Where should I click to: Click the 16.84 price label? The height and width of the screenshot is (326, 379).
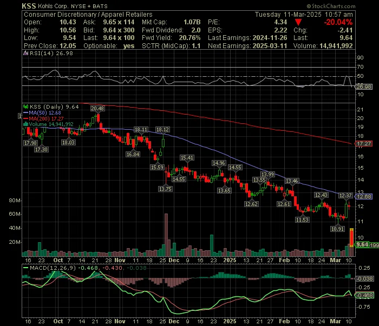(x=133, y=154)
